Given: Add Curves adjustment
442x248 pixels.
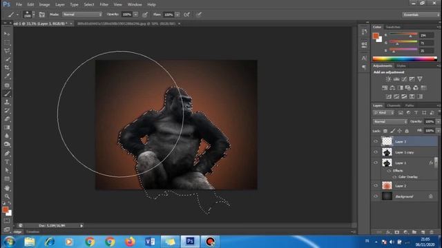Looking at the screenshot, I should (x=404, y=79).
